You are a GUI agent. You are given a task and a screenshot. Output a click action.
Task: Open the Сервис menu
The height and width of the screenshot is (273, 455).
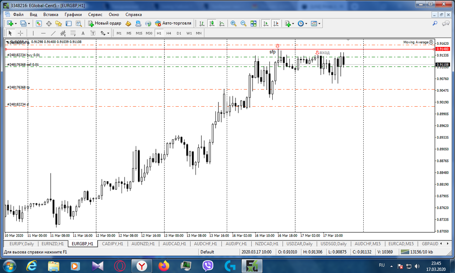click(x=95, y=15)
